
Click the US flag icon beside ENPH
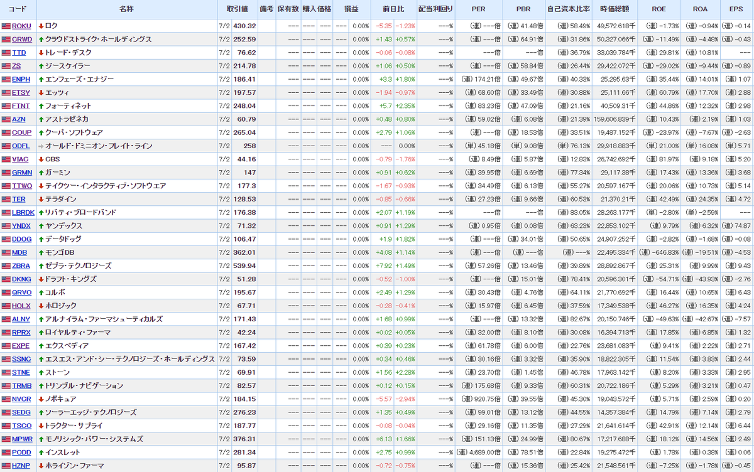[x=6, y=79]
